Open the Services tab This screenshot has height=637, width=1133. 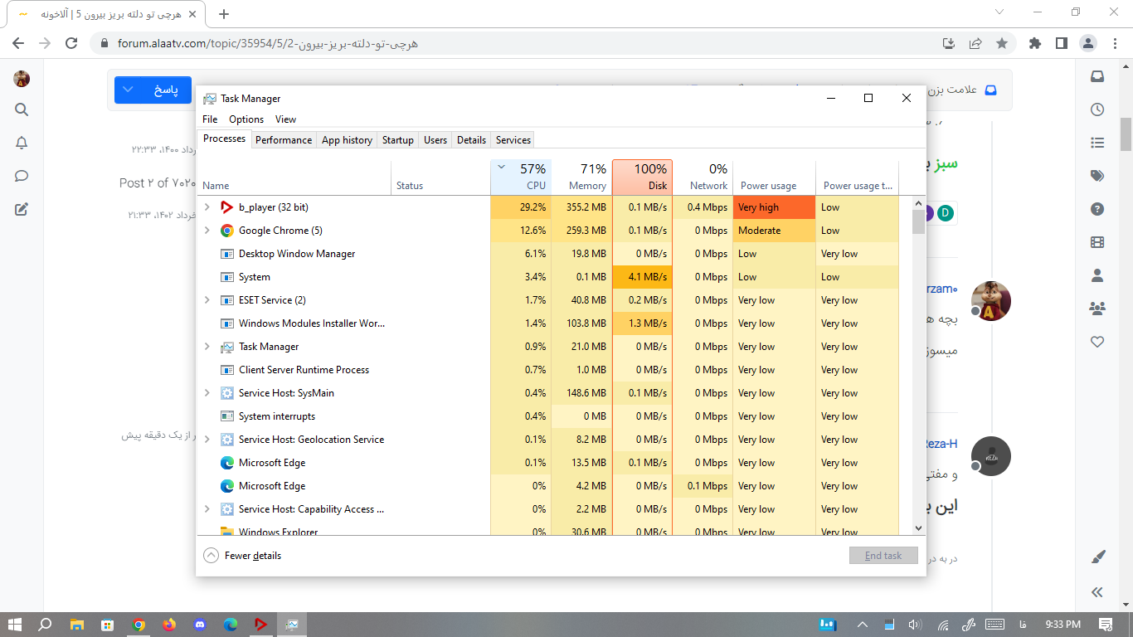(513, 140)
